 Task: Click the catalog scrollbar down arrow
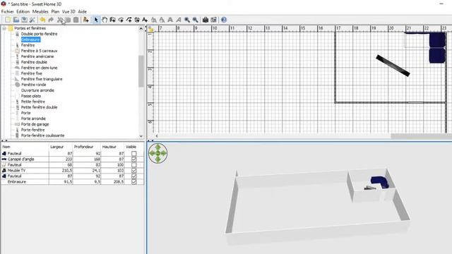(x=141, y=136)
